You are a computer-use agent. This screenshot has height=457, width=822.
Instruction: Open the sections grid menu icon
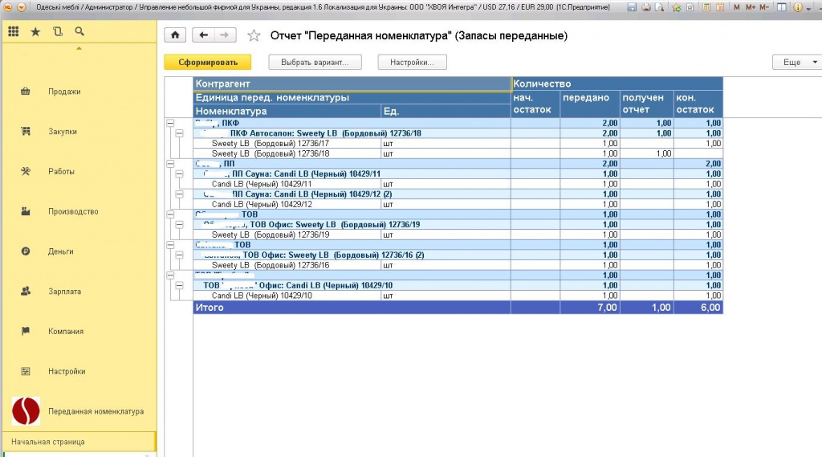coord(14,31)
